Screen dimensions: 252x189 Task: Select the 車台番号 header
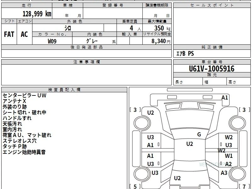pos(212,62)
